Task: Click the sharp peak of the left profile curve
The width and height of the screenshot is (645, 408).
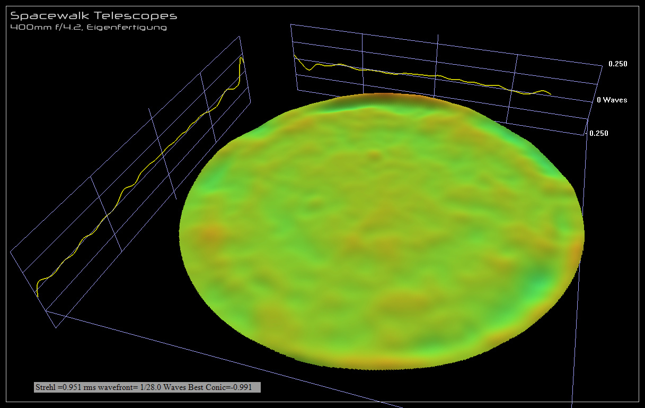Action: pyautogui.click(x=242, y=57)
